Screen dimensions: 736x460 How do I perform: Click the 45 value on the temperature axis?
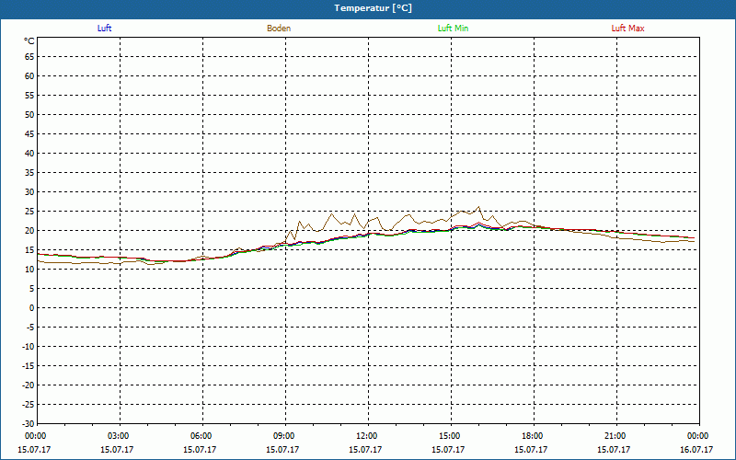click(x=29, y=133)
